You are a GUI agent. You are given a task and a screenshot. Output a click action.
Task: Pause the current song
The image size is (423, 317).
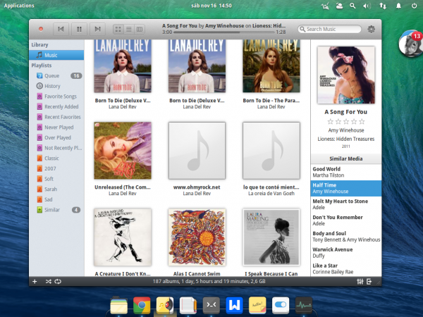coord(79,29)
